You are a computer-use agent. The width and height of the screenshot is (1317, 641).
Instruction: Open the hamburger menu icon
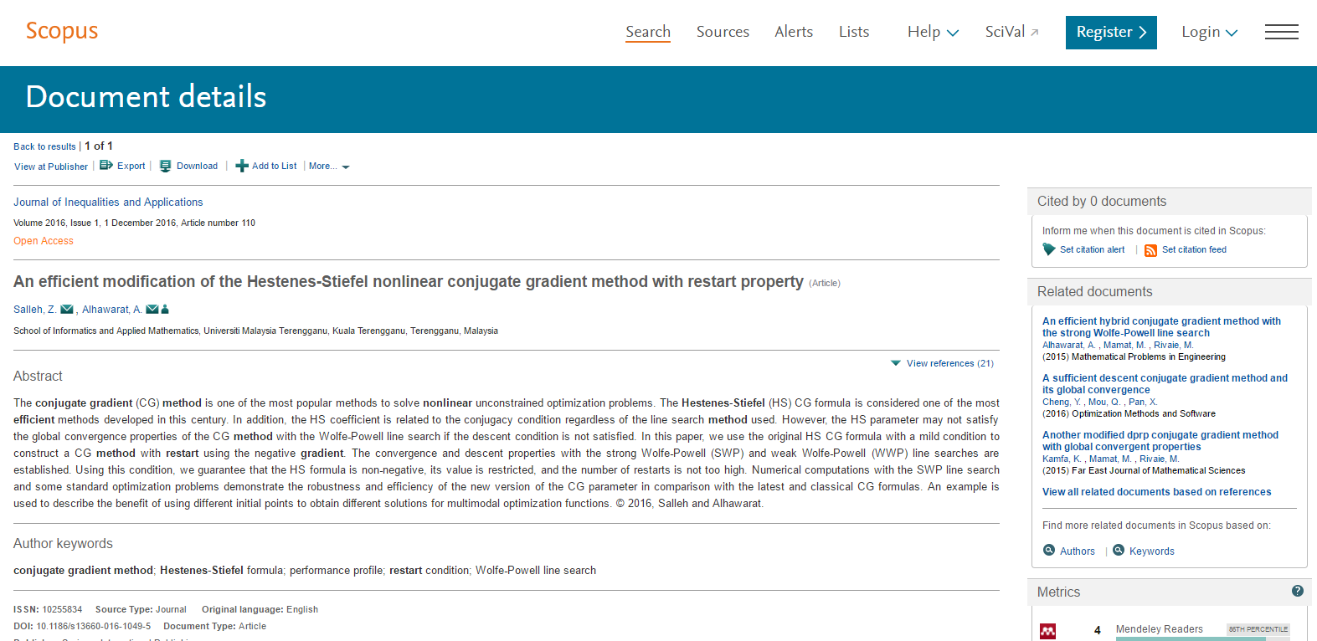(1282, 32)
